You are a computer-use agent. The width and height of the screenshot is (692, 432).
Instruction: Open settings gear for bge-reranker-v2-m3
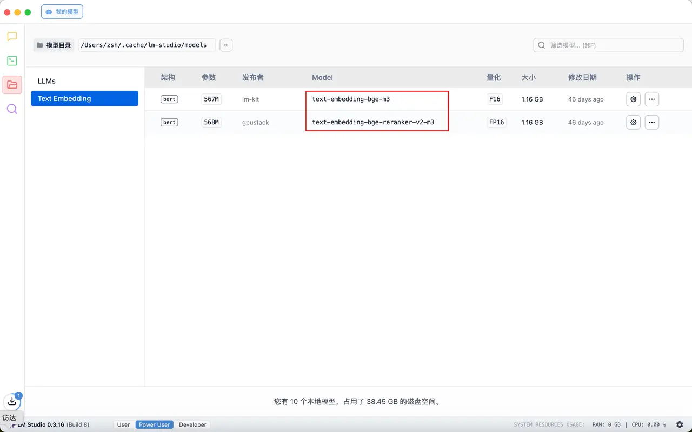(x=634, y=122)
